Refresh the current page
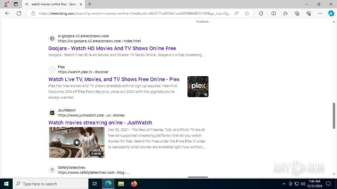Viewport: 337px width, 189px height. coord(19,13)
